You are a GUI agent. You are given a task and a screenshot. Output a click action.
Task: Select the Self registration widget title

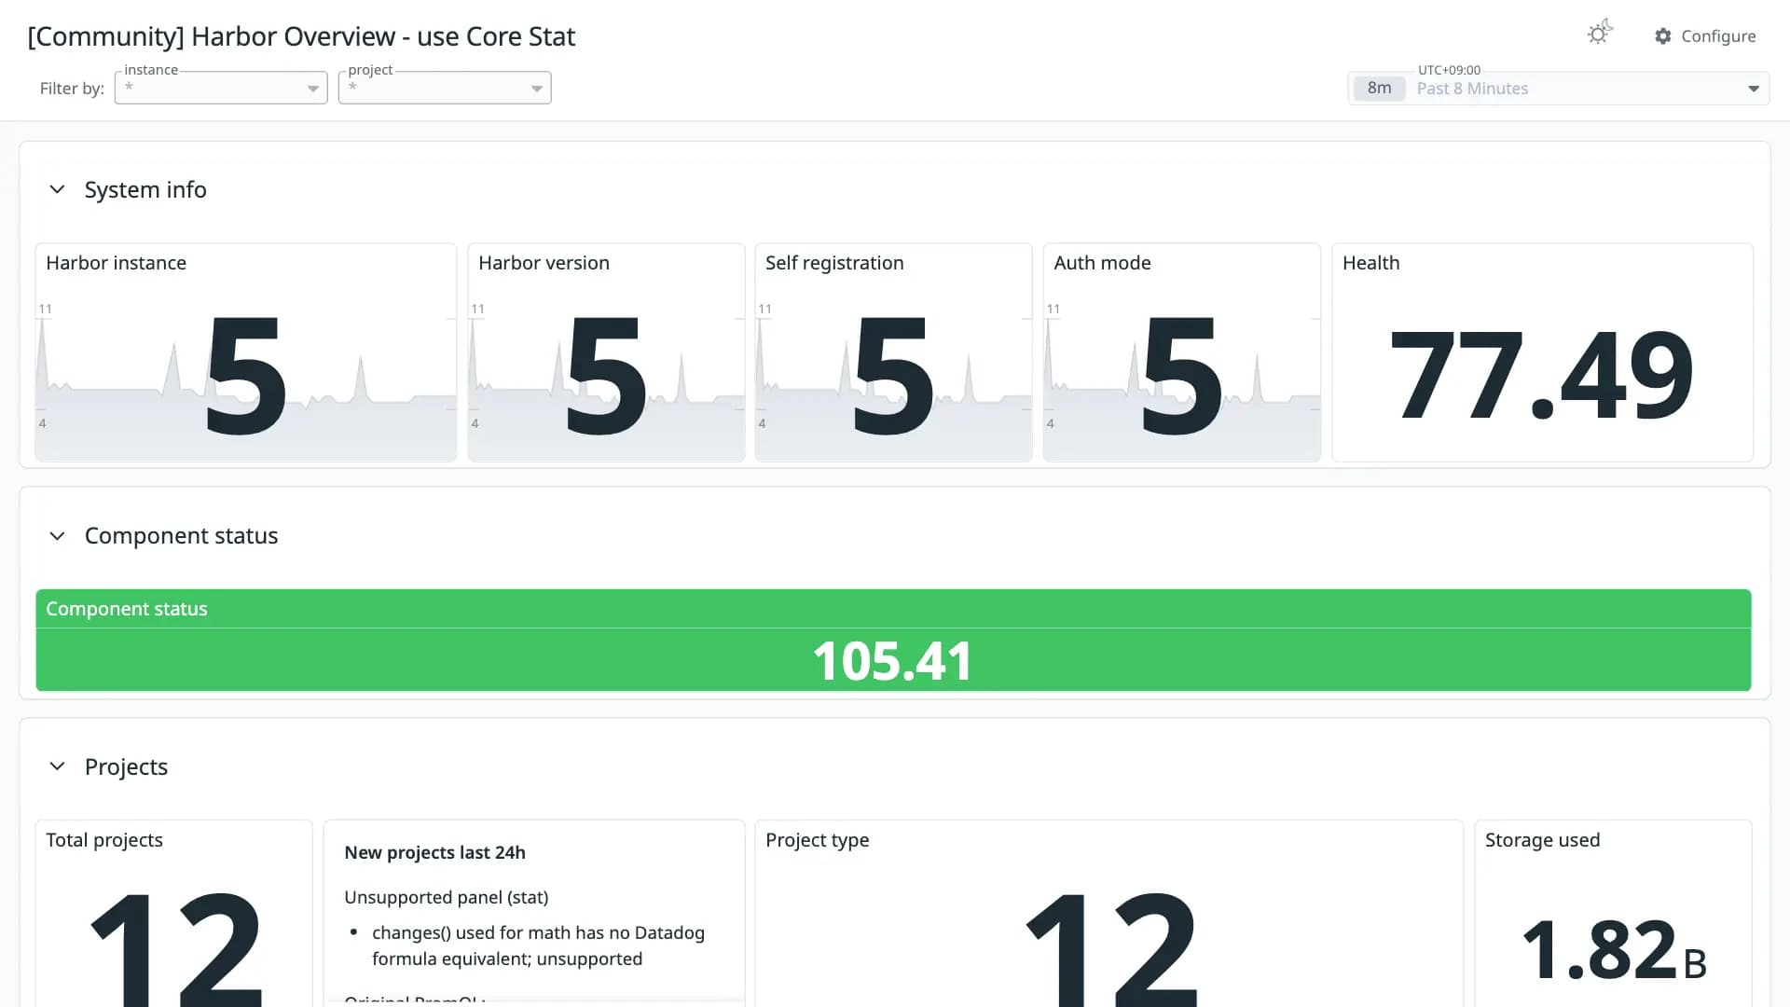click(x=834, y=263)
